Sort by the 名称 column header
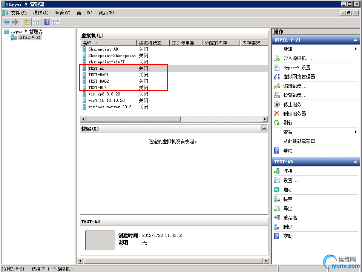The width and height of the screenshot is (362, 272). click(x=109, y=43)
